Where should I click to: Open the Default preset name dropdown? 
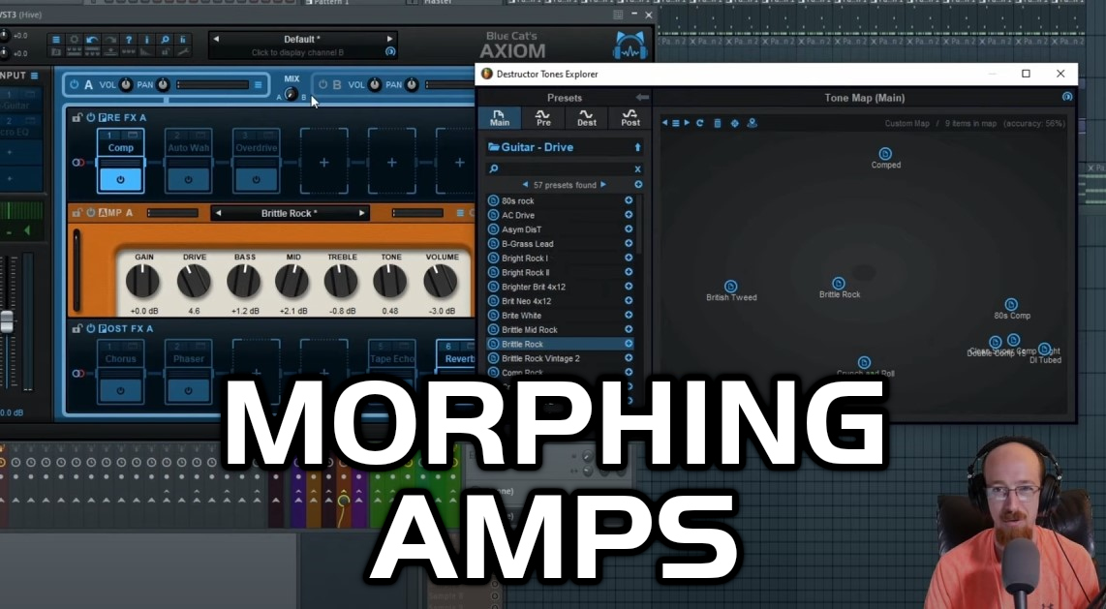tap(302, 40)
